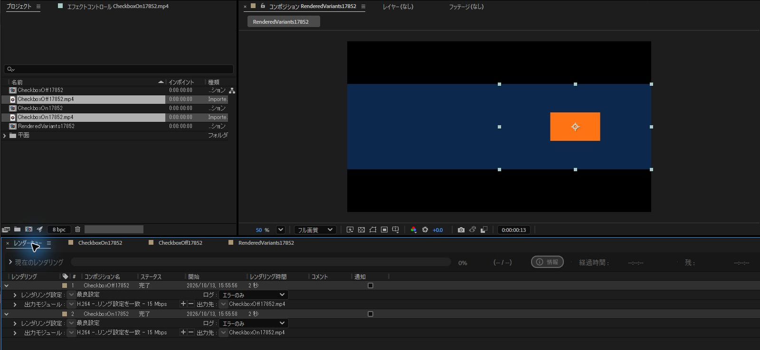The image size is (760, 350).
Task: Open grid and guide options icon
Action: [x=396, y=230]
